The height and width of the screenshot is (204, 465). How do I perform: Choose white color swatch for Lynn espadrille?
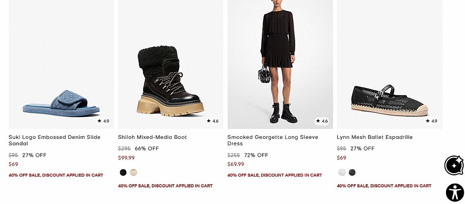point(342,173)
